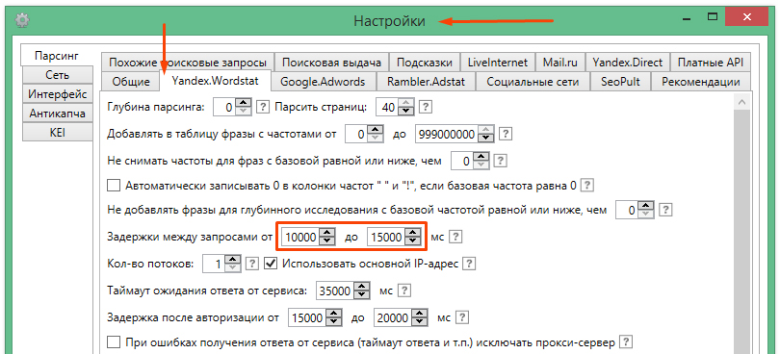
Task: Open the Антикапча side tab
Action: (x=57, y=114)
